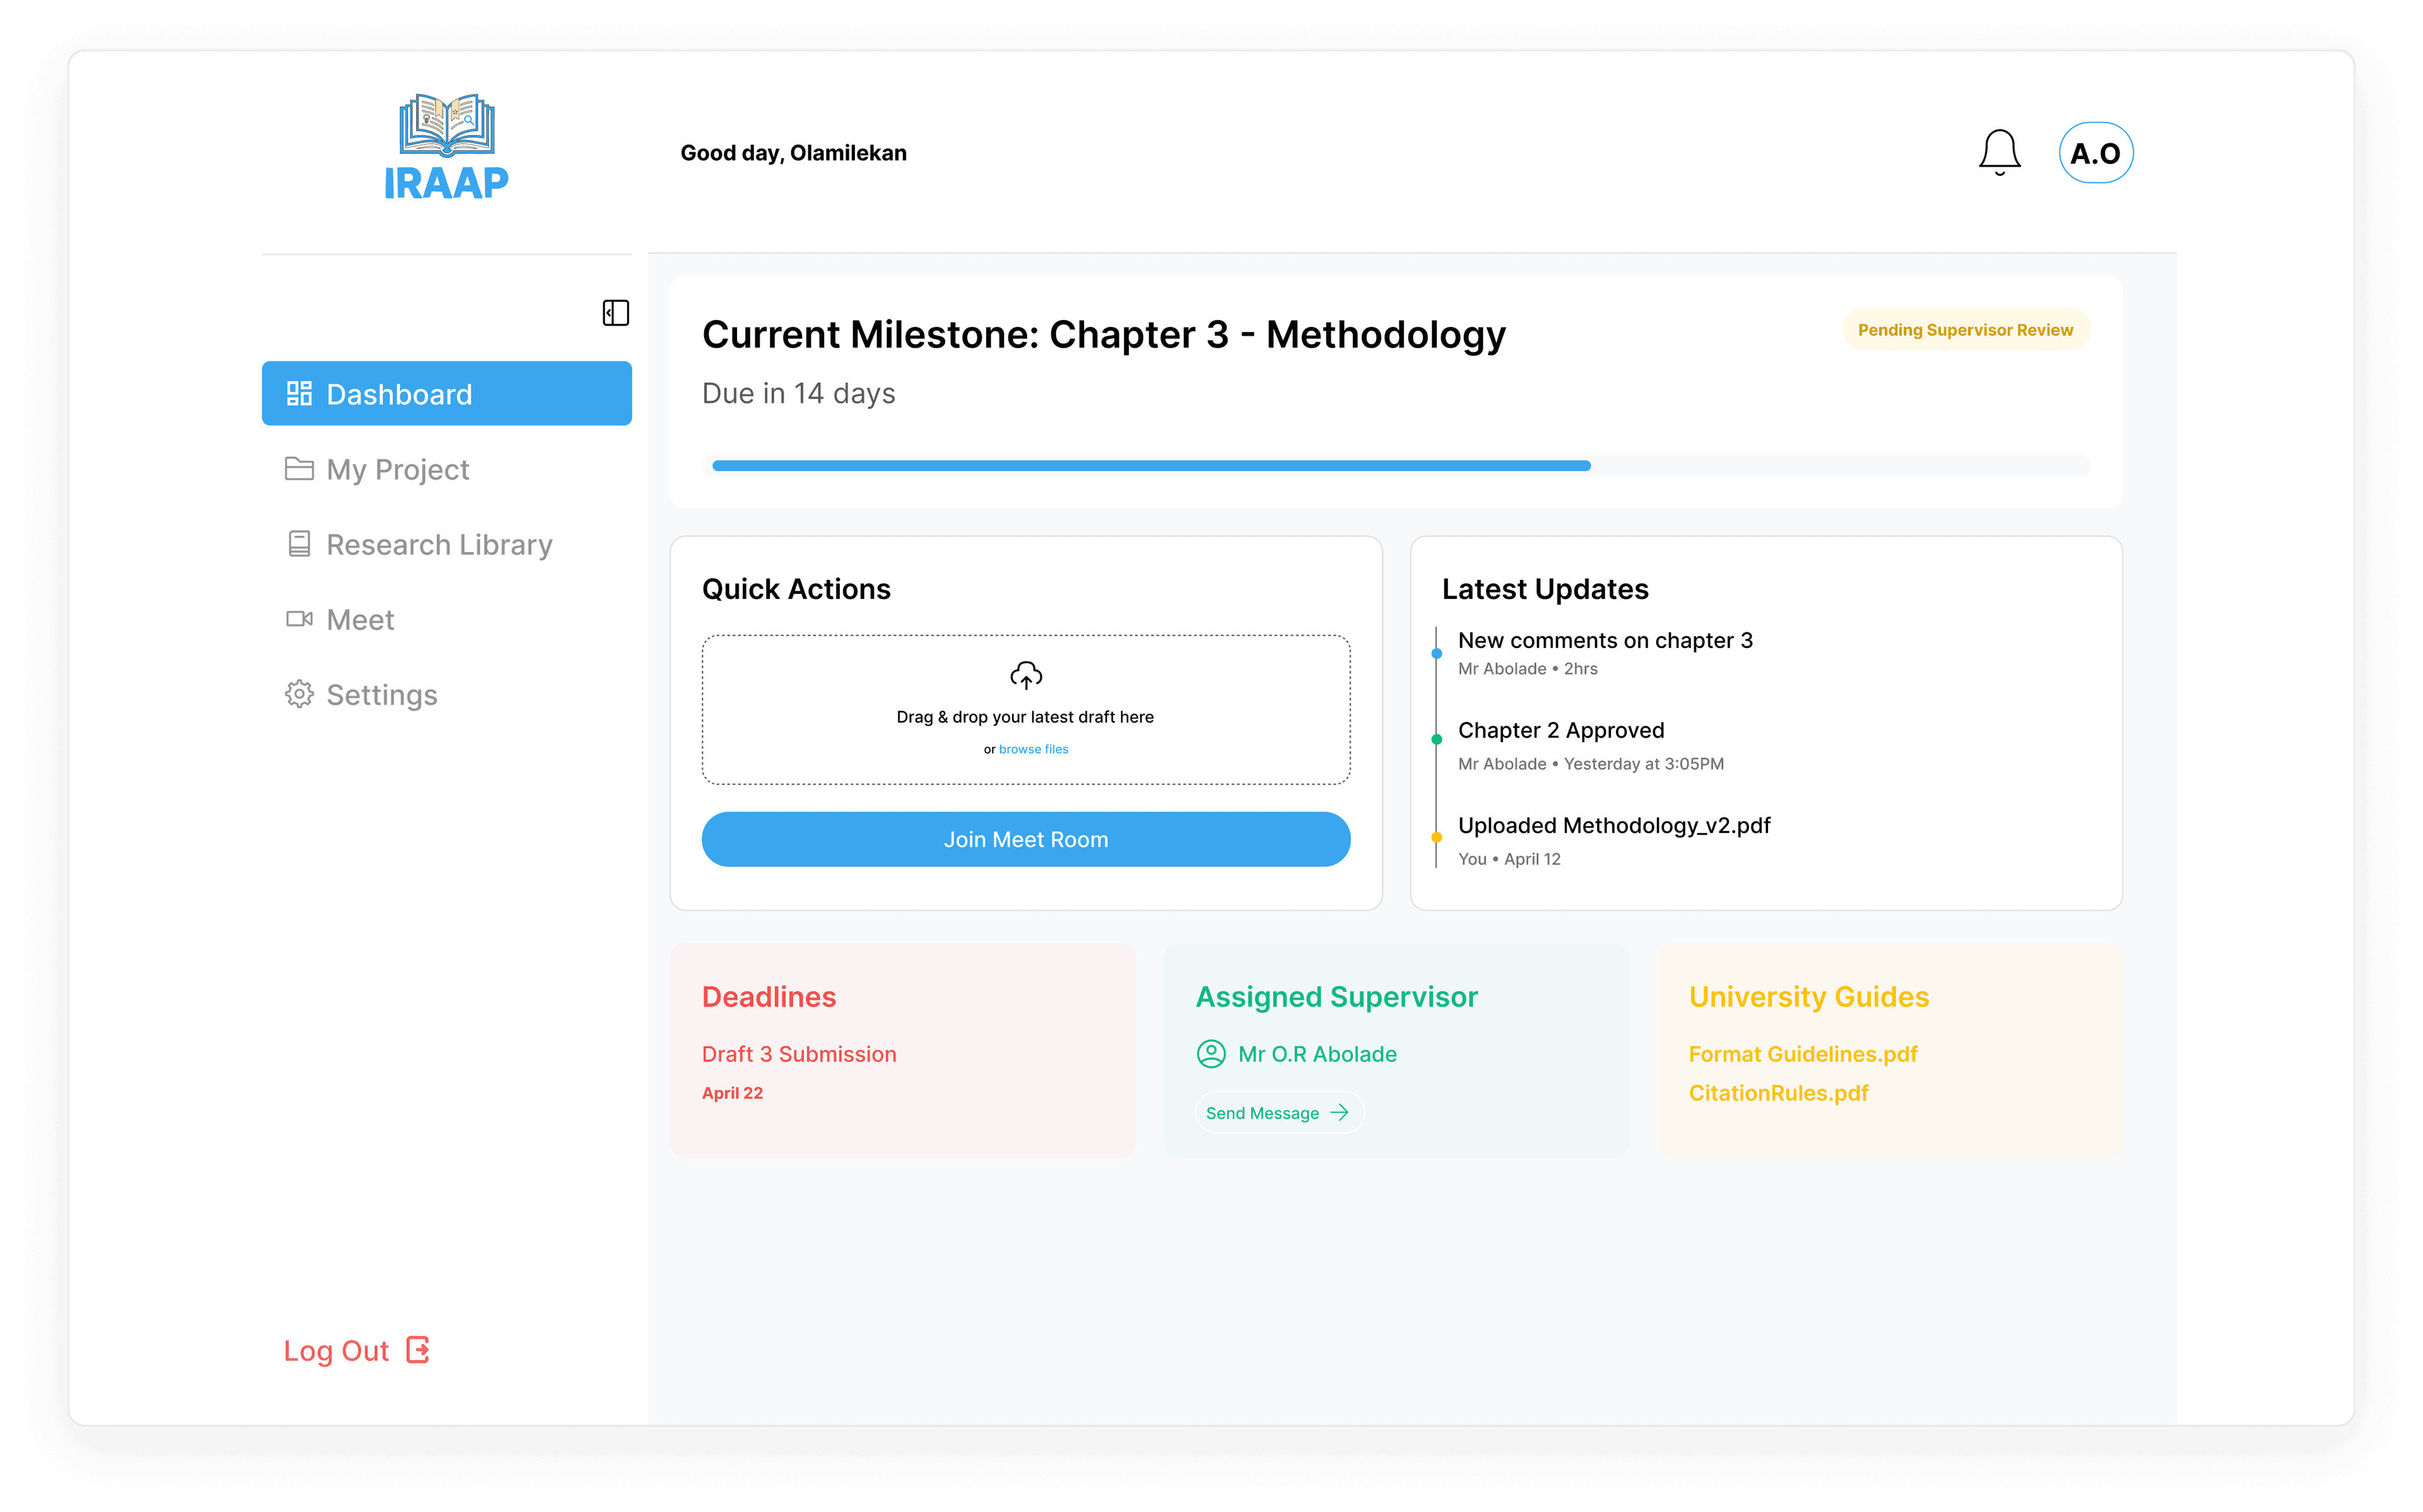This screenshot has width=2423, height=1512.
Task: Open My Project in the sidebar
Action: tap(447, 469)
